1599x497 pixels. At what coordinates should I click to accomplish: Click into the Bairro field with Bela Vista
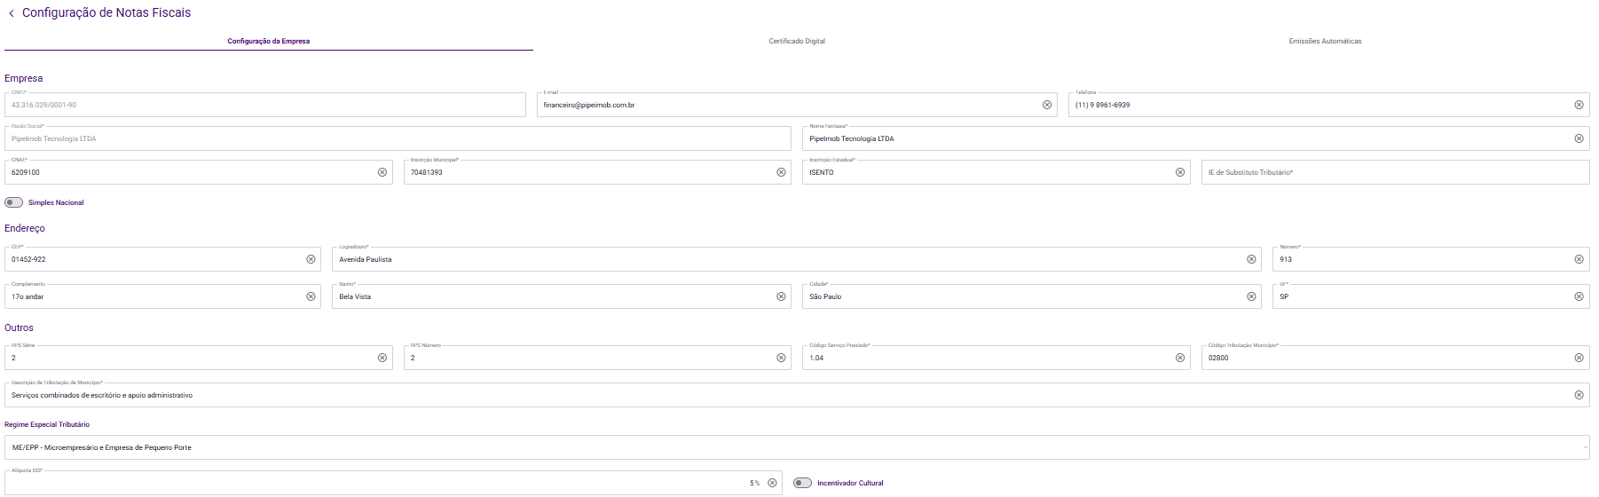pos(550,296)
